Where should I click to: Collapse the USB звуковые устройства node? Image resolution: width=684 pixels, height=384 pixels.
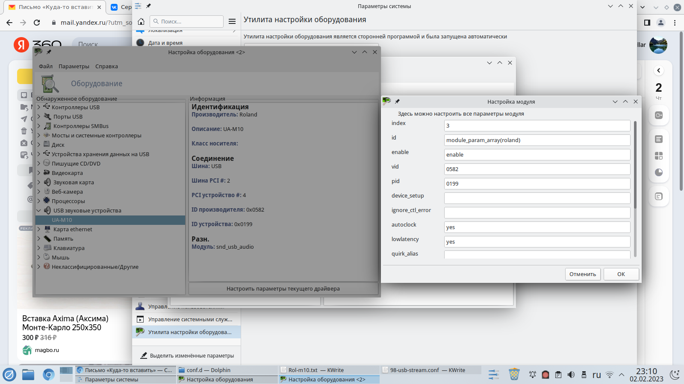coord(38,210)
